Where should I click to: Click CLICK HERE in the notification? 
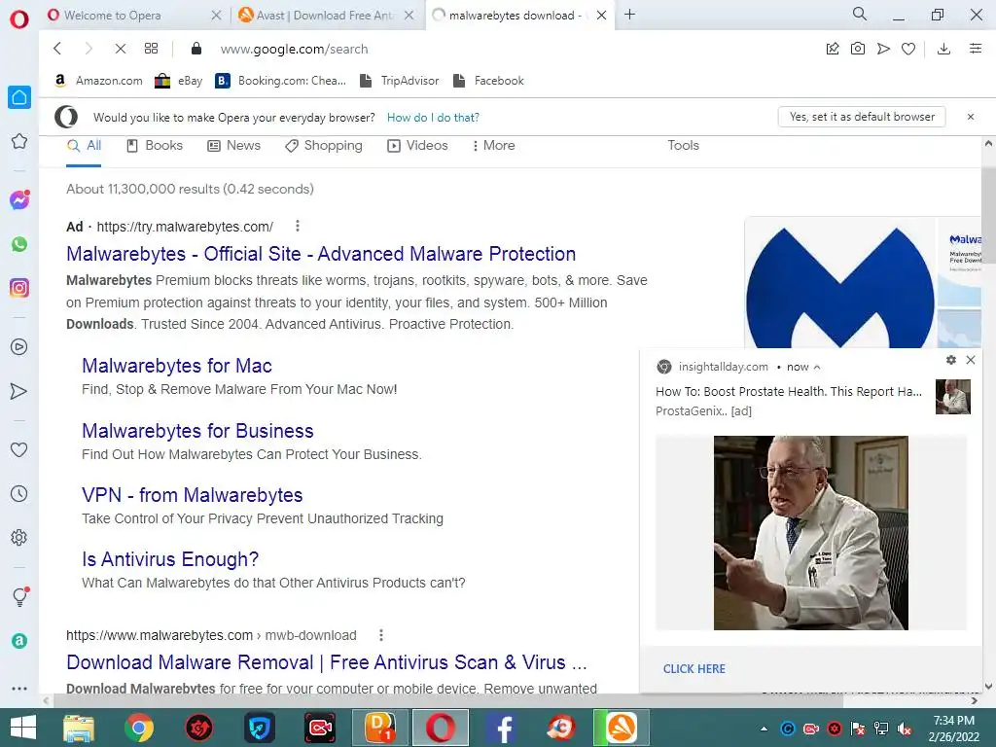coord(694,669)
